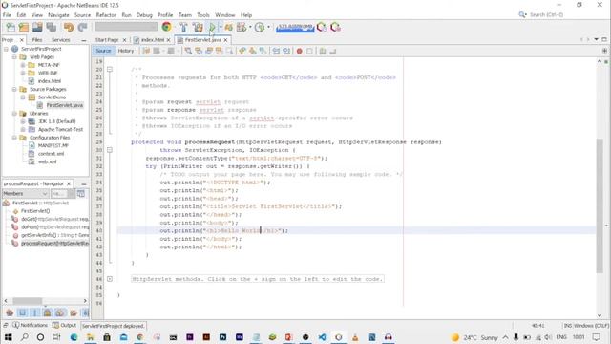Screen dimensions: 611x344
Task: Collapse the Web Pages folder node
Action: 14,57
